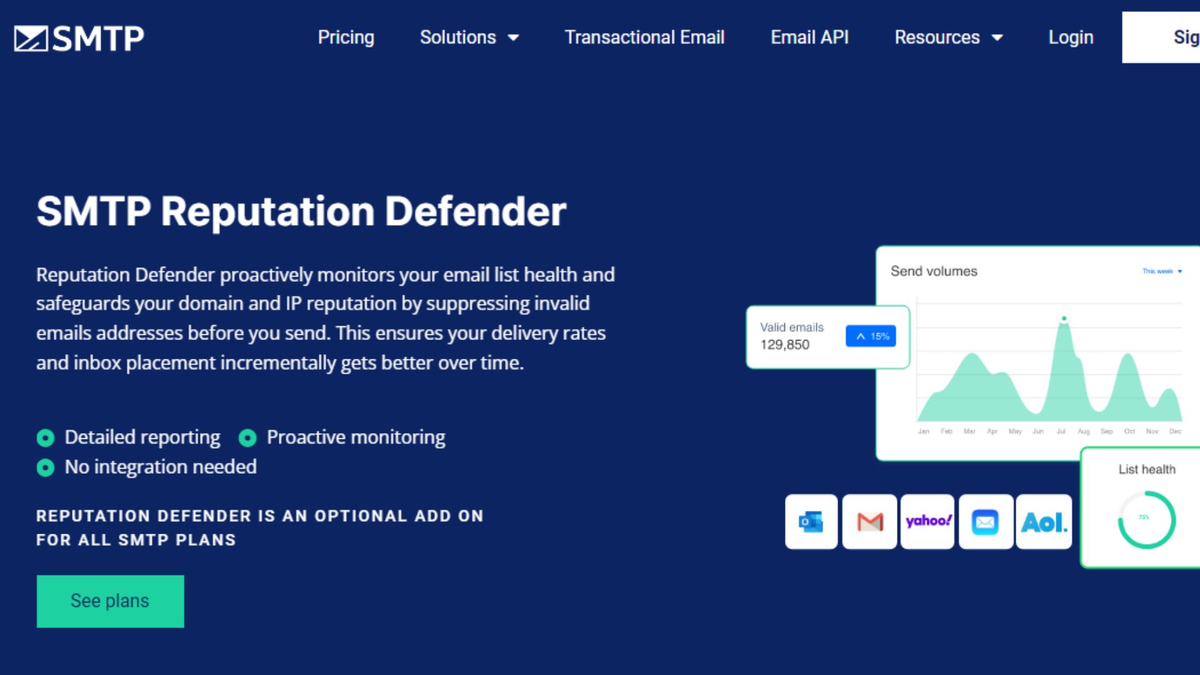The height and width of the screenshot is (675, 1200).
Task: Click the Login button
Action: pyautogui.click(x=1071, y=37)
